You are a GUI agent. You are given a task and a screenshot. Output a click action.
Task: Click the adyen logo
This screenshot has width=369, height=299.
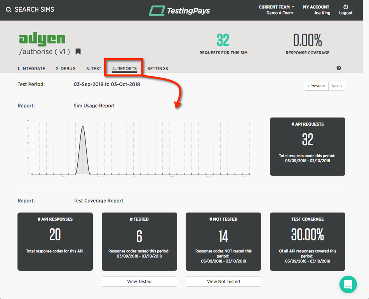(42, 39)
